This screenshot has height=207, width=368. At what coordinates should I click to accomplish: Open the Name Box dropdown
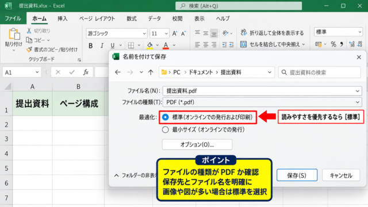coord(37,72)
